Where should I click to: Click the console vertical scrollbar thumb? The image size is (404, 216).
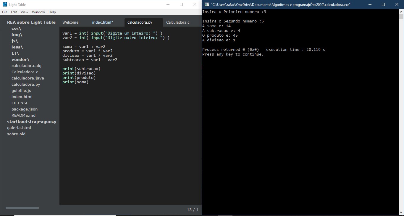click(401, 16)
